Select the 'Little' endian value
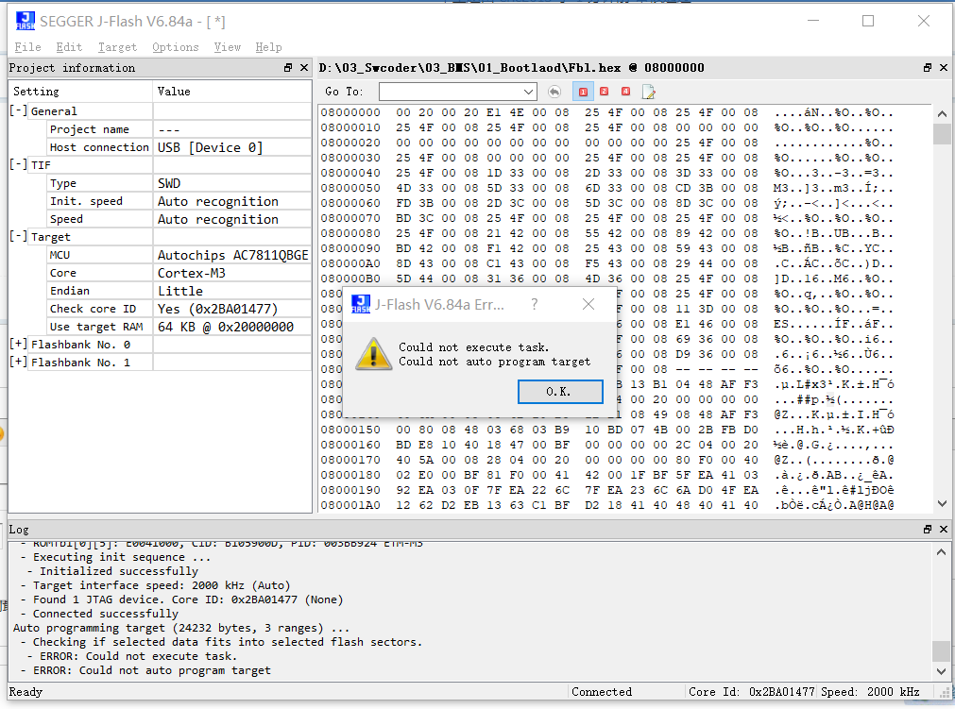This screenshot has height=709, width=955. [180, 291]
